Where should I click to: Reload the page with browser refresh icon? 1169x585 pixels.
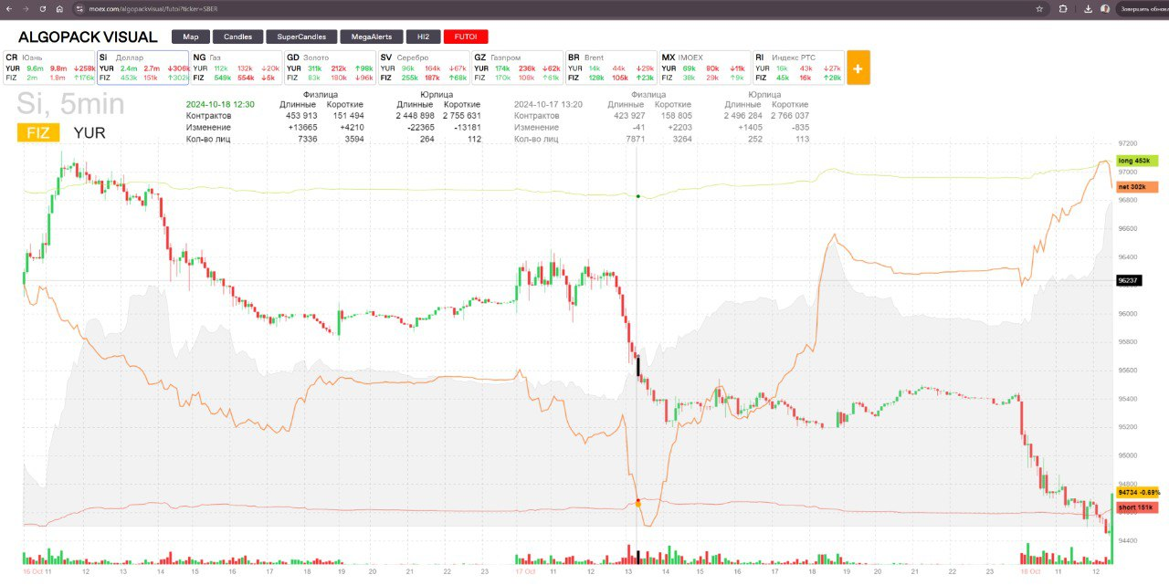pos(38,8)
